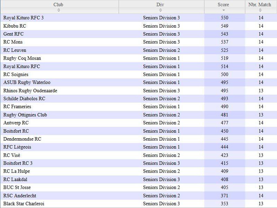
Task: Select club name RC Mons
Action: click(13, 42)
